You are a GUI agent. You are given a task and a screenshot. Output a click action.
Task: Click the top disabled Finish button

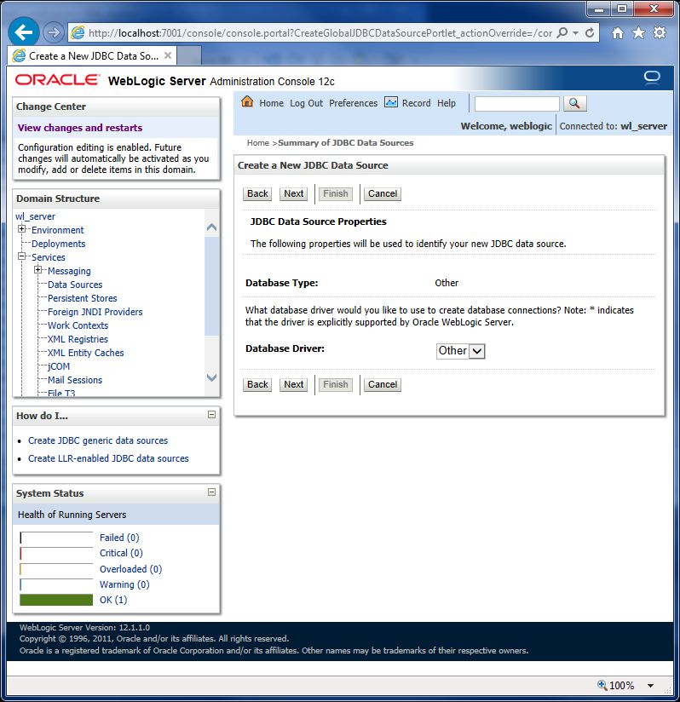coord(335,194)
